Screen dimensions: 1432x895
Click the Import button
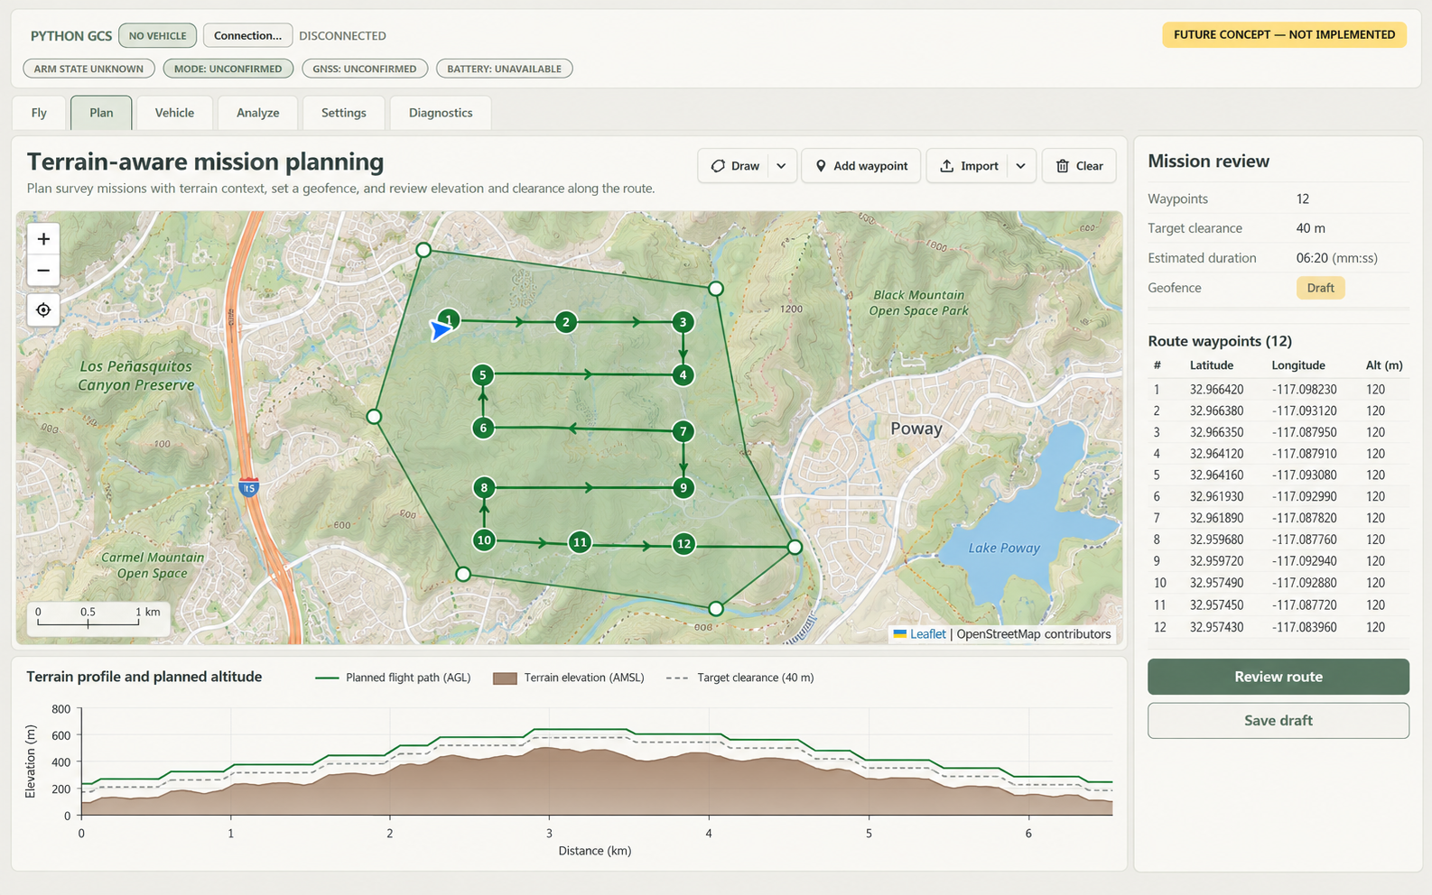point(968,166)
